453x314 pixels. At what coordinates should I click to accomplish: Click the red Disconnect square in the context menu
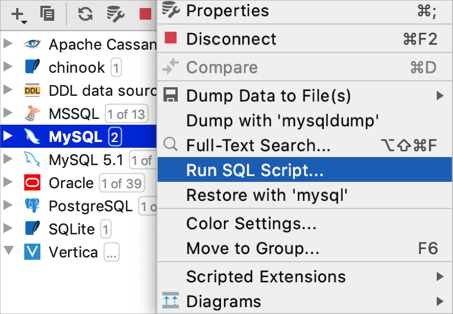(x=170, y=38)
